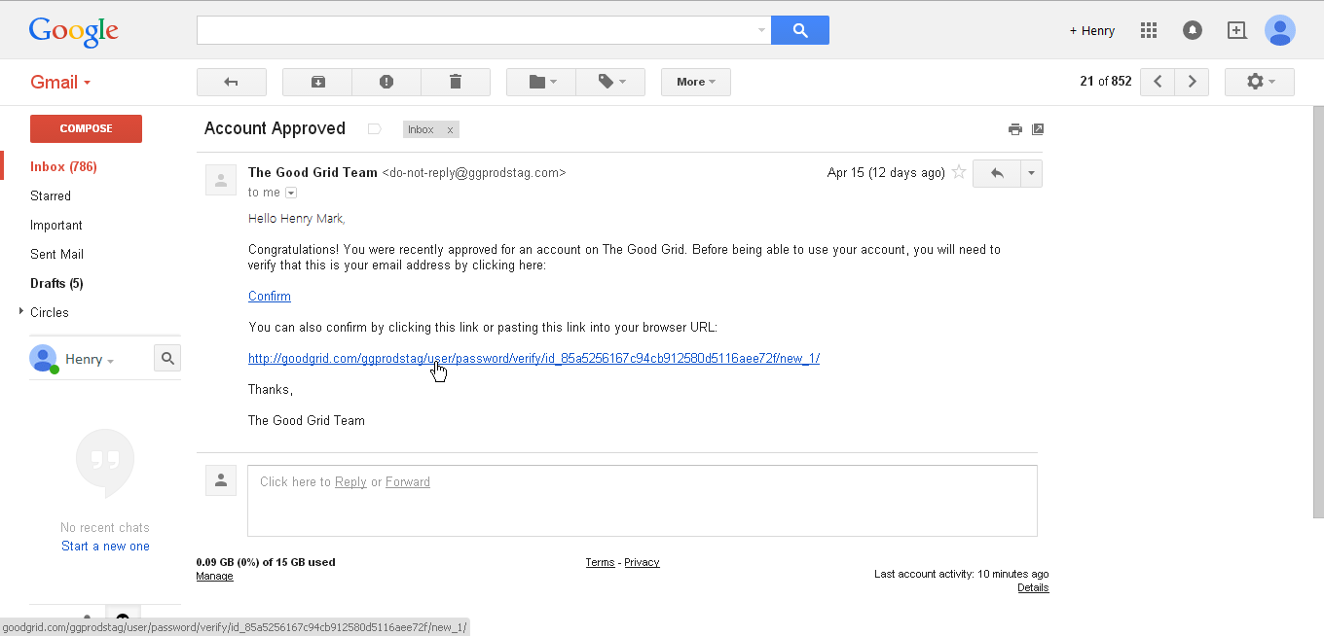The height and width of the screenshot is (636, 1324).
Task: Print the message with the printer icon
Action: click(x=1015, y=129)
